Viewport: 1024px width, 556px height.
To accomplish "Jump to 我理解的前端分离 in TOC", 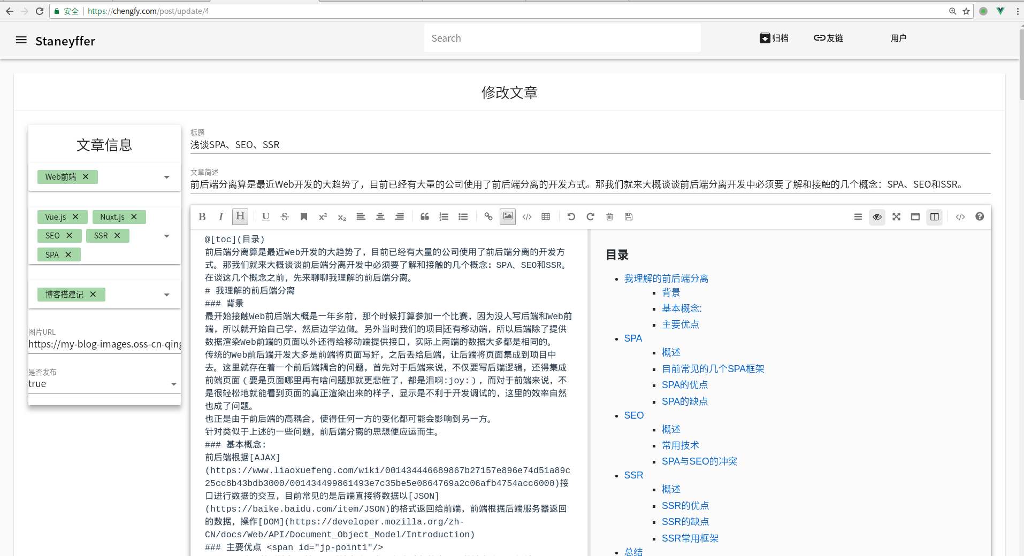I will pos(666,279).
